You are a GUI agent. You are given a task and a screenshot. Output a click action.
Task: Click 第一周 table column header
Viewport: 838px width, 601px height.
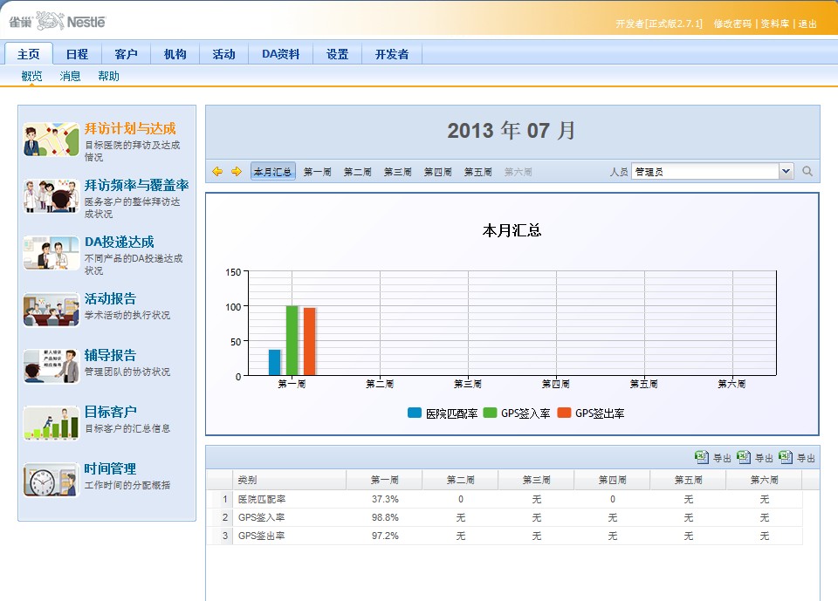[x=384, y=480]
